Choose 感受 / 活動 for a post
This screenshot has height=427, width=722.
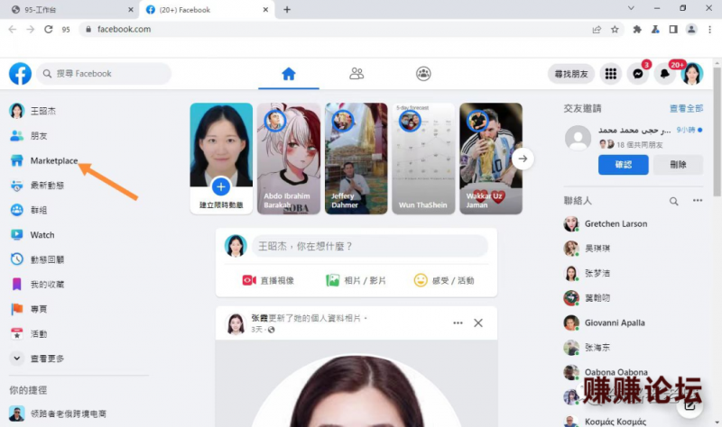(444, 280)
